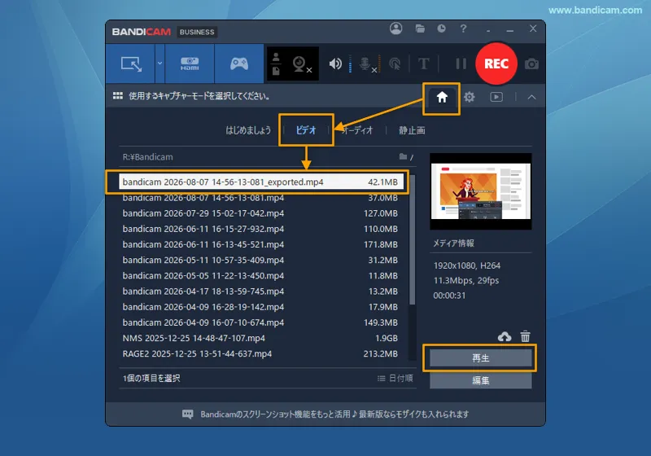Viewport: 651px width, 456px height.
Task: Click the R:¥Bandicam folder path
Action: [147, 157]
